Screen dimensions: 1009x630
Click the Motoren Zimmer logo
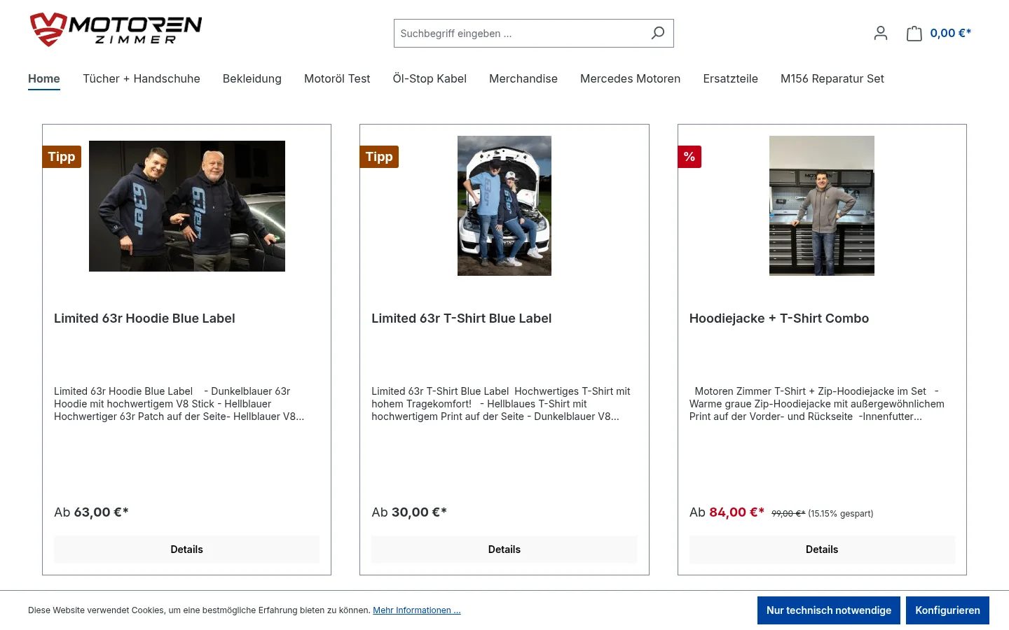tap(116, 29)
